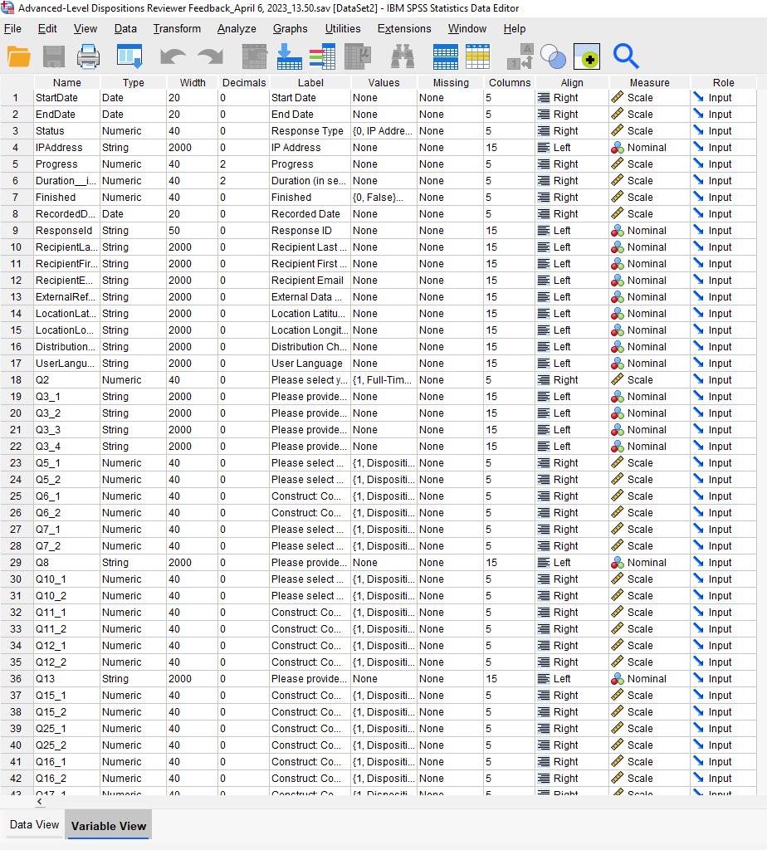Click the Show all variables plus icon
Viewport: 767px width, 850px height.
point(587,57)
